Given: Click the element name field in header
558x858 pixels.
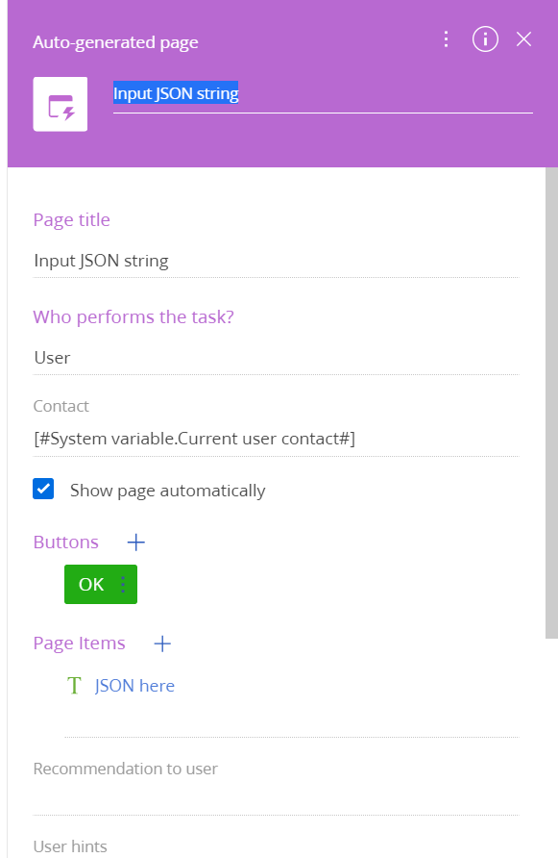Looking at the screenshot, I should [323, 94].
